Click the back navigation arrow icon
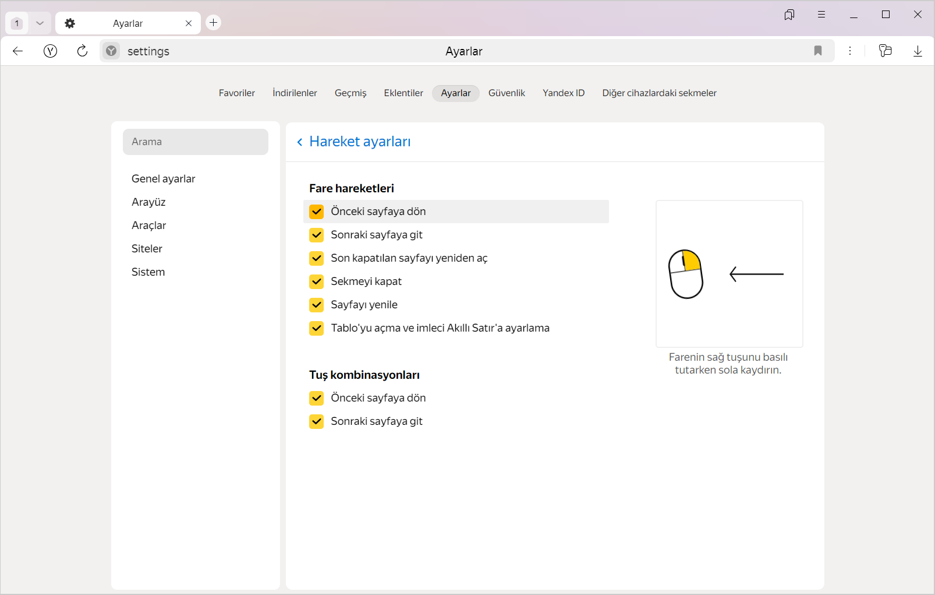 tap(17, 51)
